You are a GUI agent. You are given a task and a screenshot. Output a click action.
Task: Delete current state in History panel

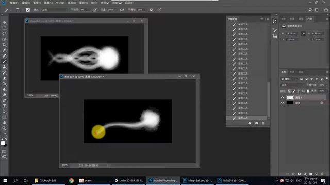263,123
